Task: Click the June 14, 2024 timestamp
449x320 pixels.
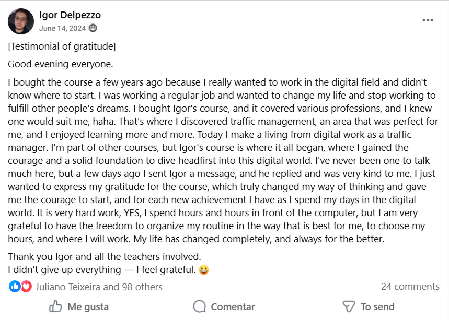Action: (x=62, y=28)
